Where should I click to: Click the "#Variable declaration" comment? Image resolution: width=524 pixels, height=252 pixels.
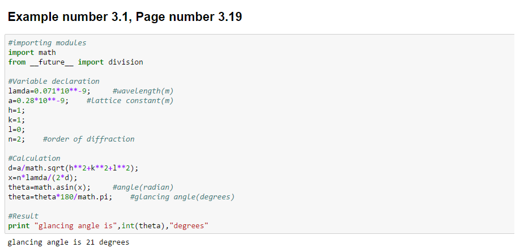pyautogui.click(x=53, y=81)
